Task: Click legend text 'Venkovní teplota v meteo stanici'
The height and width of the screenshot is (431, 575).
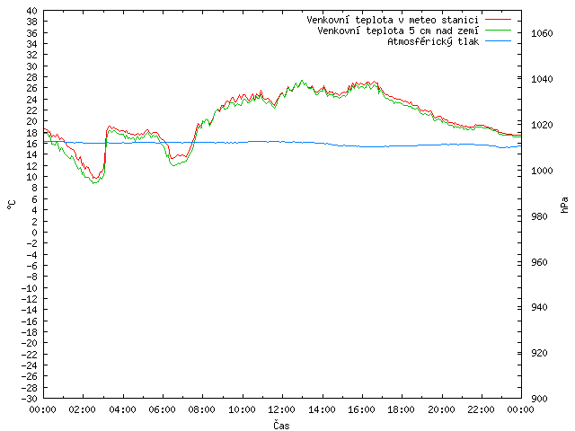Action: coord(393,20)
